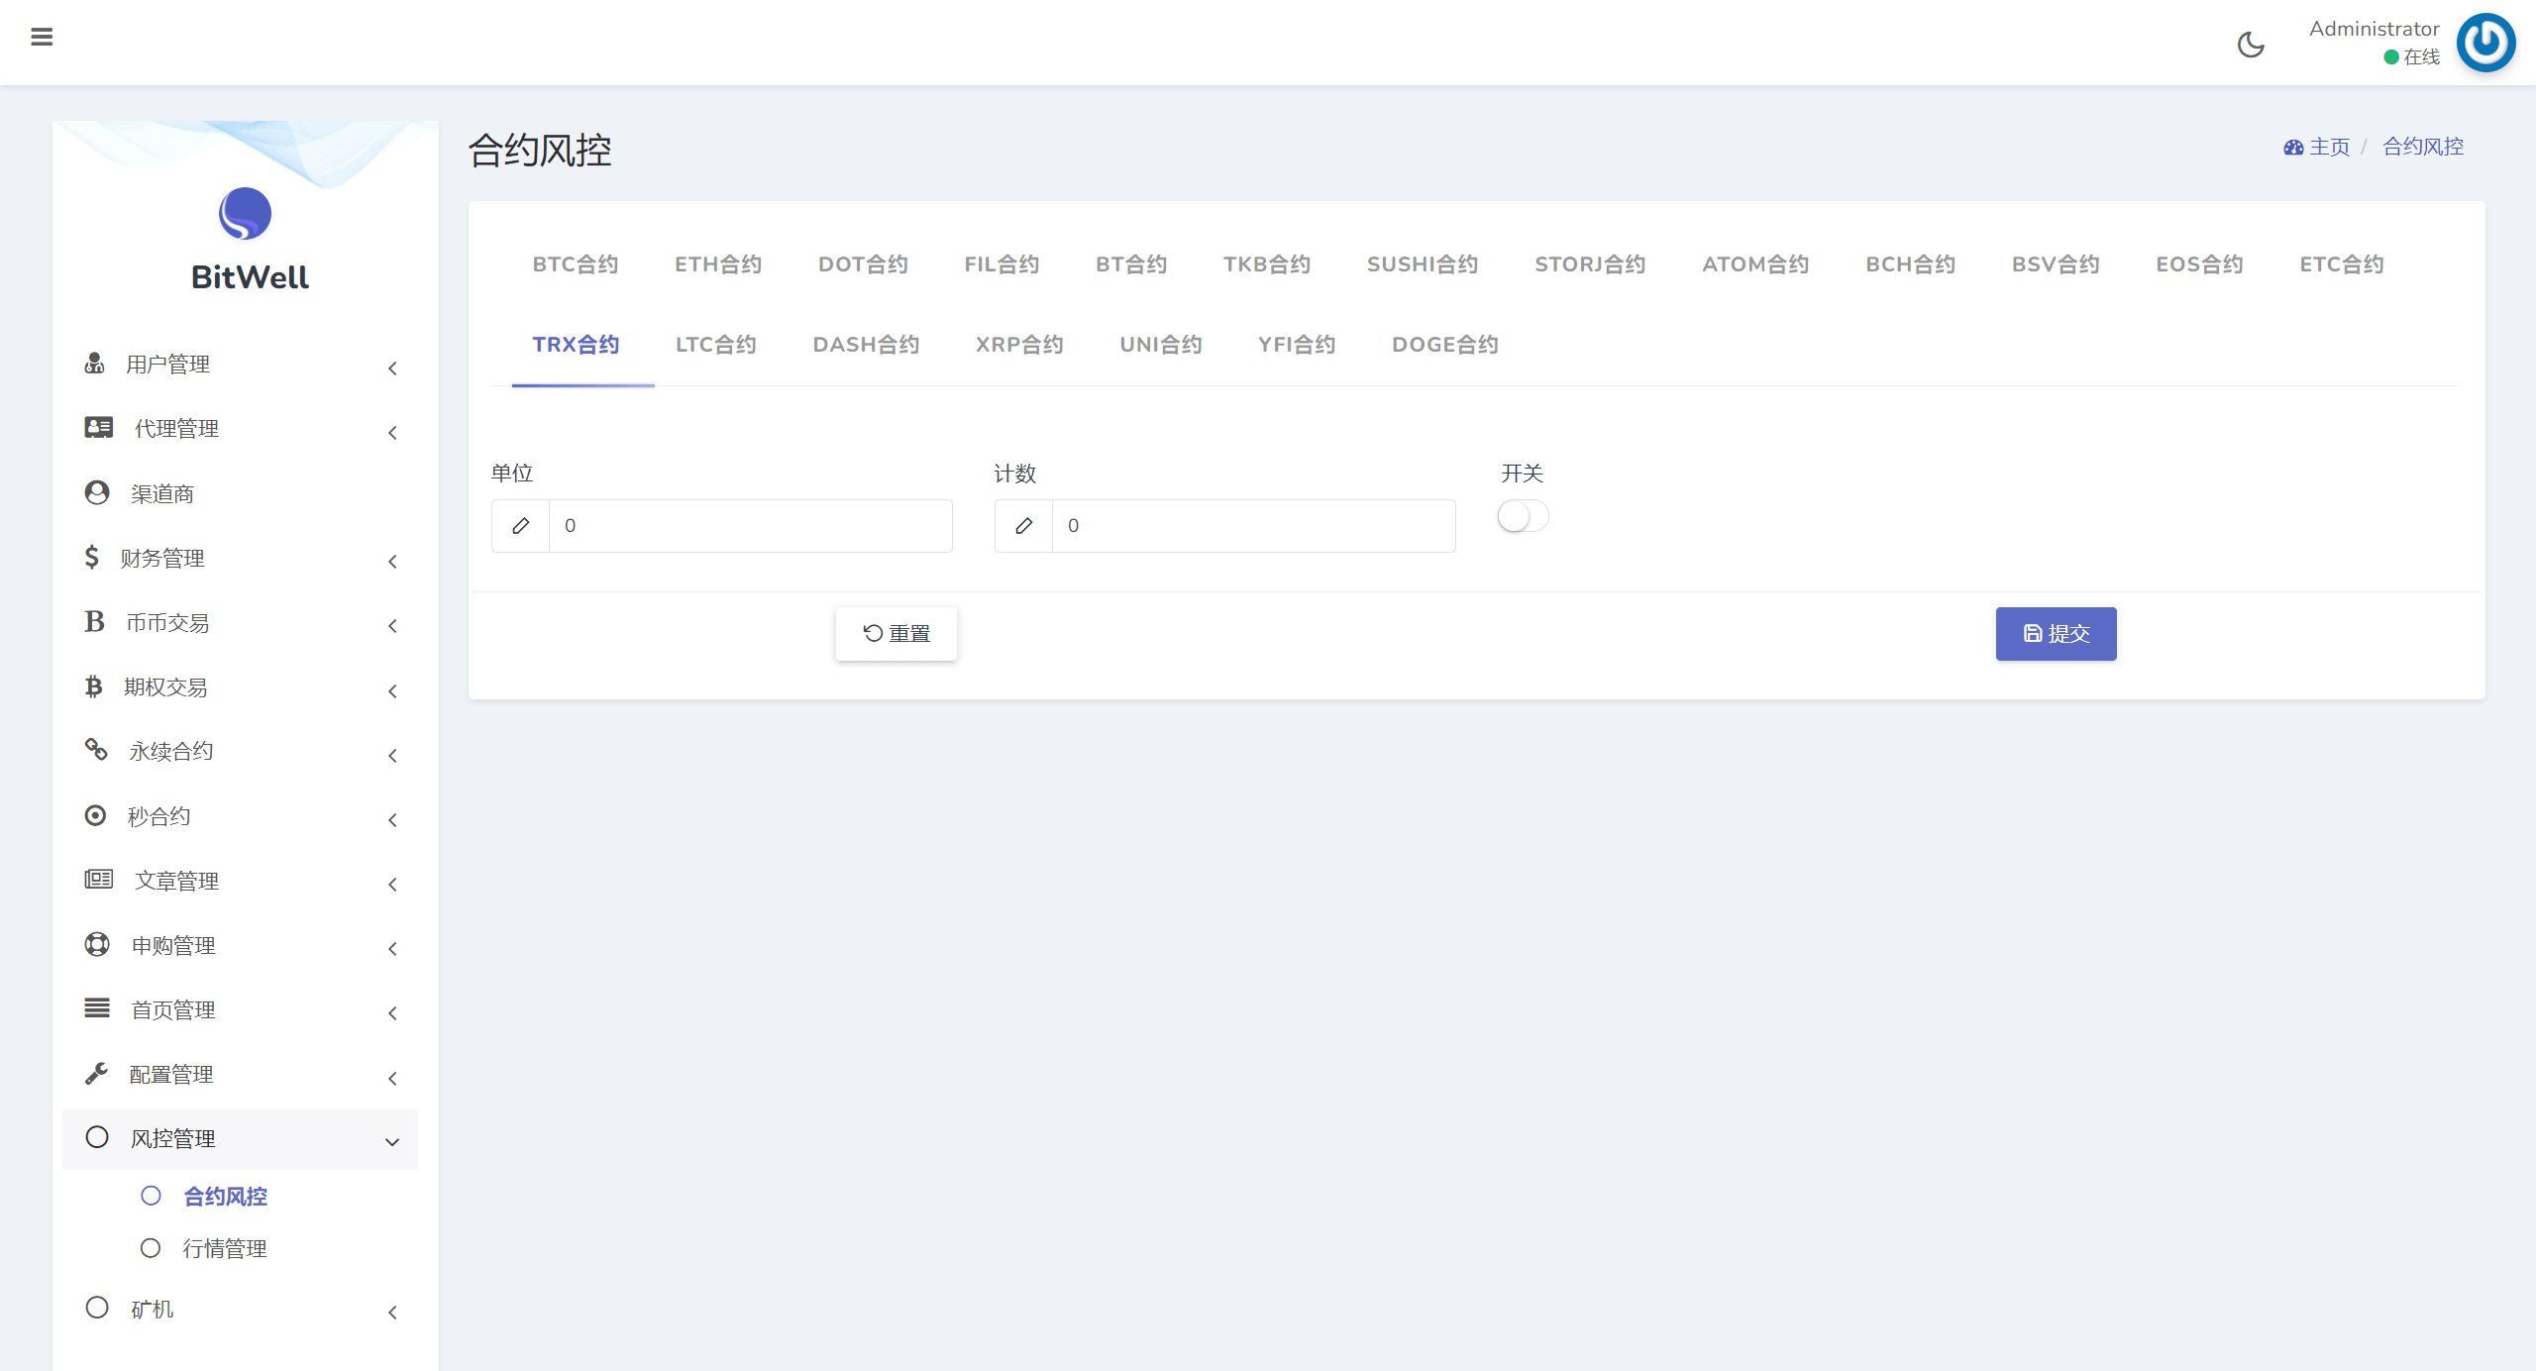2536x1371 pixels.
Task: Open the 永续合约 sidebar menu
Action: [171, 752]
